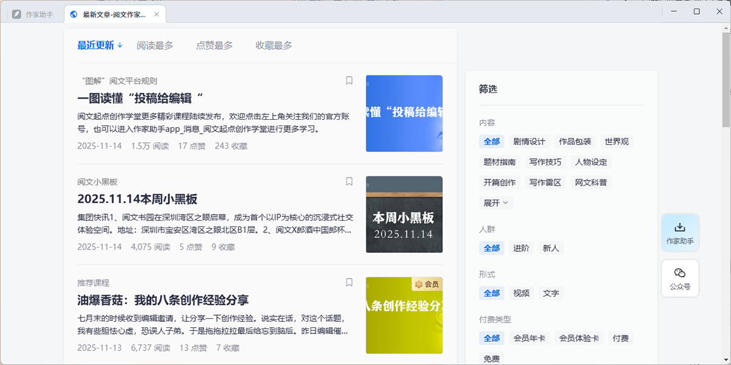This screenshot has width=731, height=365.
Task: Click the globe icon on 最新文章 tab
Action: (74, 14)
